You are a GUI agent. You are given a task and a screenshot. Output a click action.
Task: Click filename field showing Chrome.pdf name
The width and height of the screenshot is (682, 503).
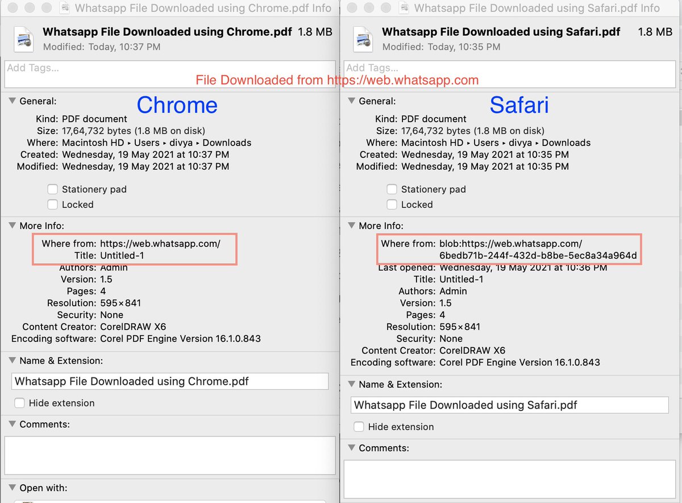[x=170, y=381]
